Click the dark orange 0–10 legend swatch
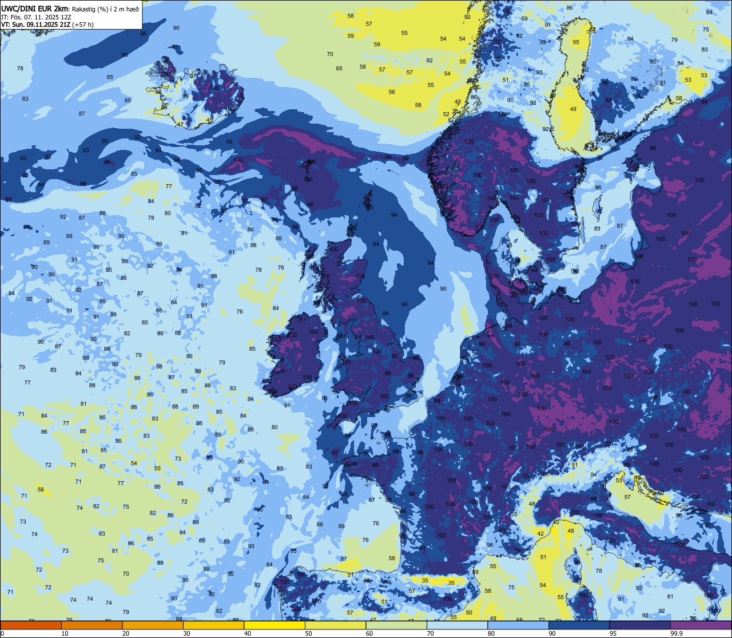This screenshot has height=638, width=732. (31, 625)
